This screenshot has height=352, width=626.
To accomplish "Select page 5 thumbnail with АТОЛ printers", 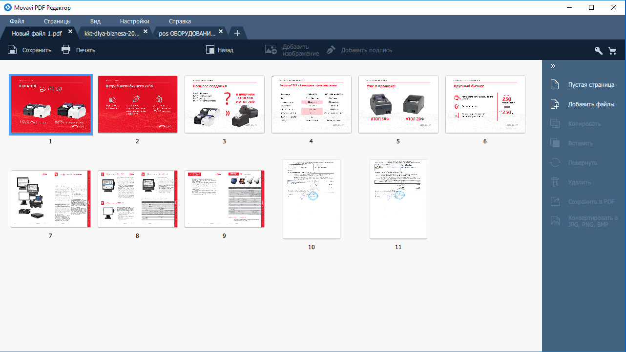I will tap(398, 104).
